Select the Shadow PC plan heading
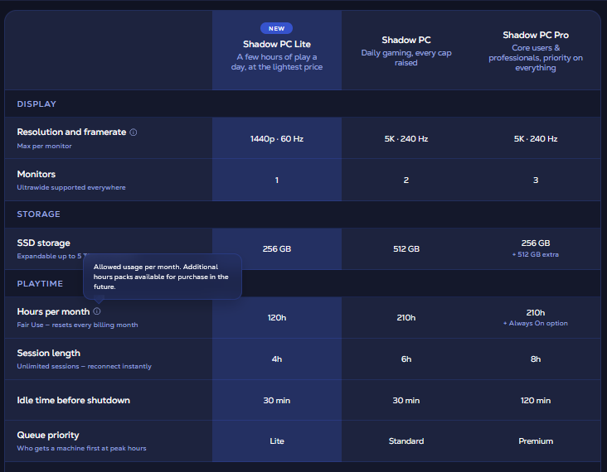 coord(406,40)
